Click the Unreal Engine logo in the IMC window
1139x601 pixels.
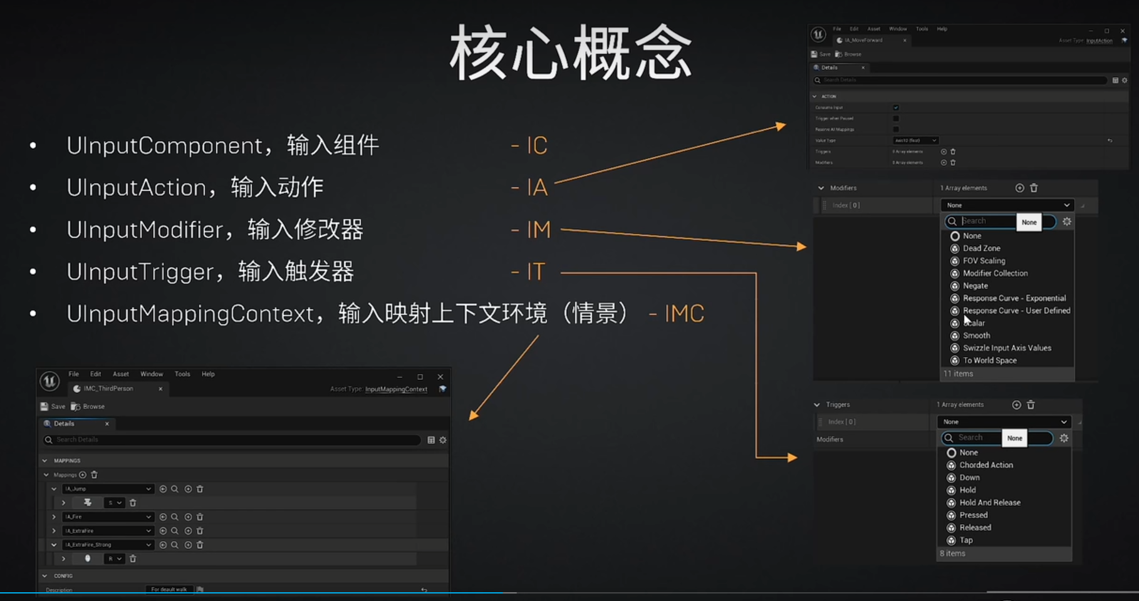tap(49, 382)
